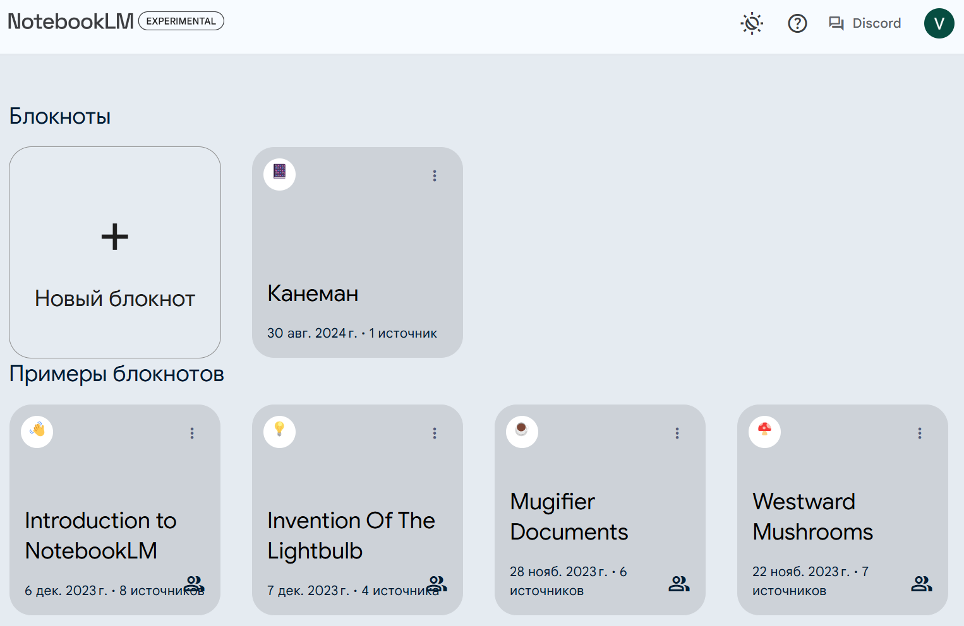The width and height of the screenshot is (964, 626).
Task: Click the coffee mug emoji icon
Action: [522, 430]
